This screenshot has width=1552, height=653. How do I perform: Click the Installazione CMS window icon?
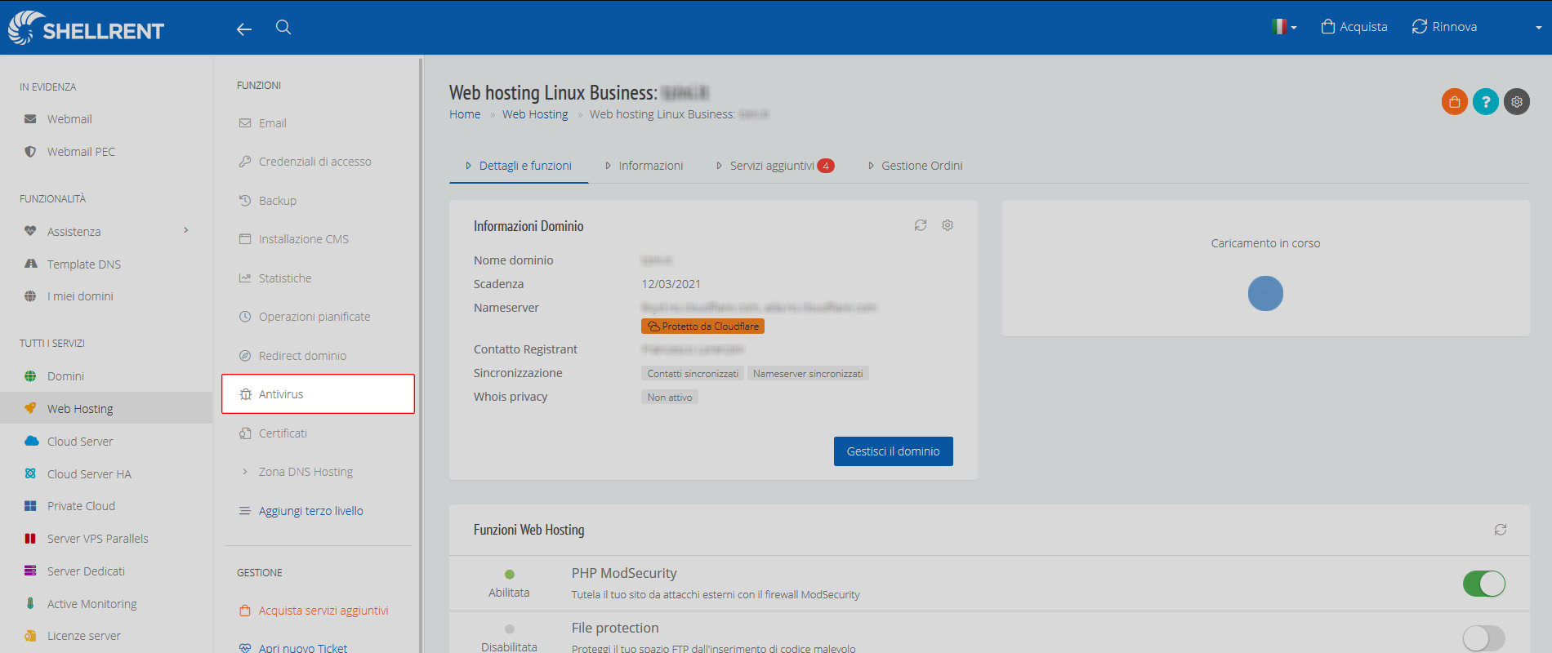(x=245, y=239)
